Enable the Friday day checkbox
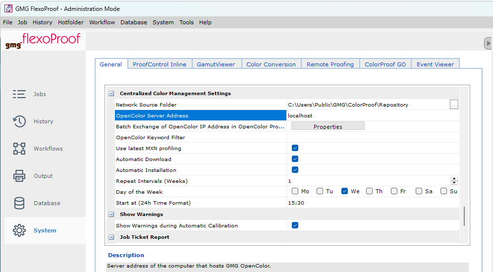 [394, 191]
